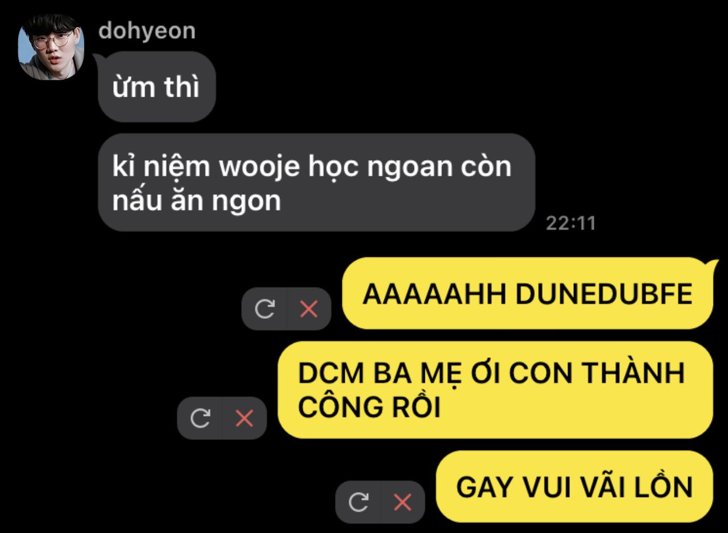The image size is (728, 533).
Task: Click the "CÔNG RỒI" text line
Action: pos(370,407)
